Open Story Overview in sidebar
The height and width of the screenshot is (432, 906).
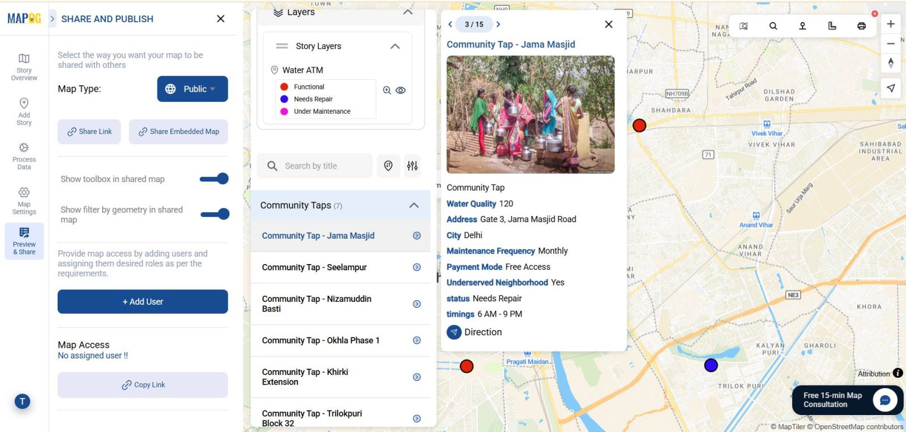pos(24,67)
